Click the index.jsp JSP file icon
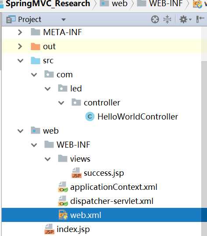 tap(50, 229)
